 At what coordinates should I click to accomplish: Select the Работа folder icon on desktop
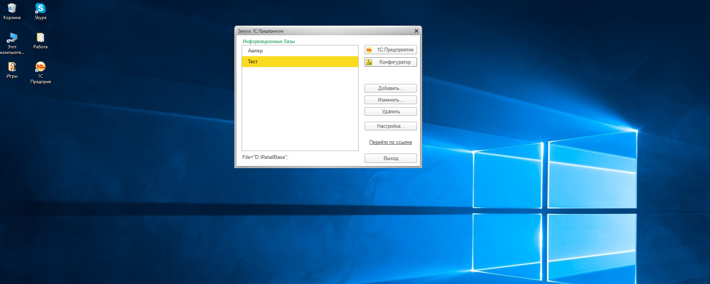tap(40, 41)
